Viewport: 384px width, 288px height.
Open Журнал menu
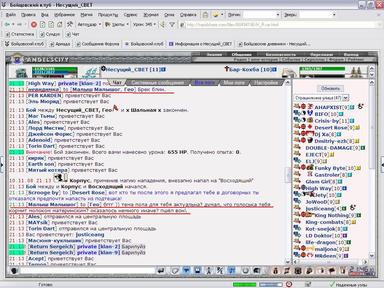pyautogui.click(x=151, y=15)
